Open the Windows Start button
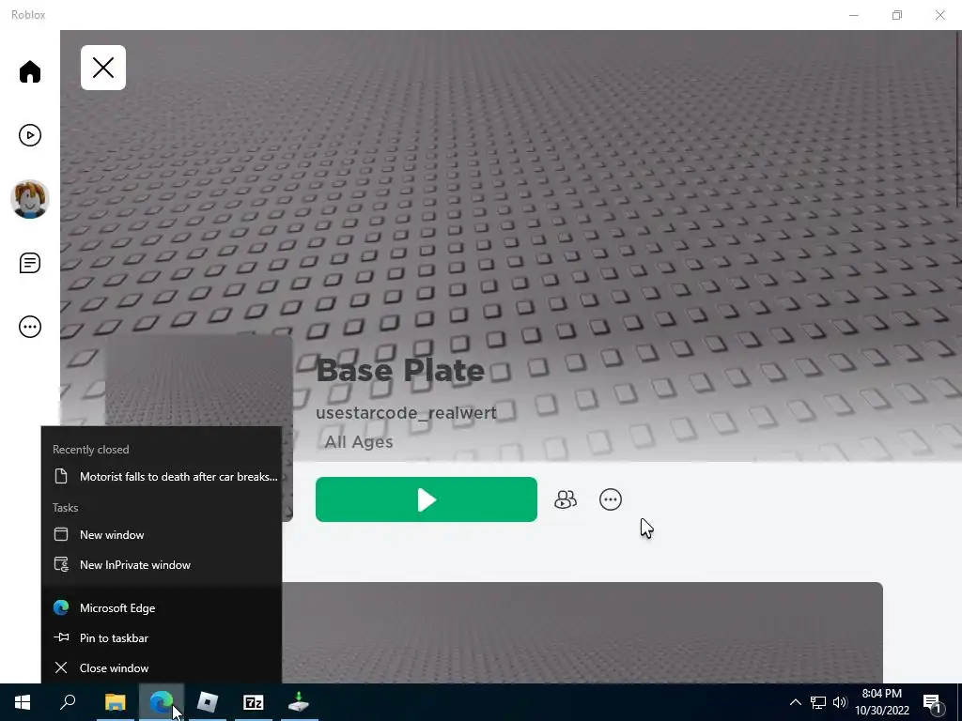The image size is (962, 721). pos(23,702)
